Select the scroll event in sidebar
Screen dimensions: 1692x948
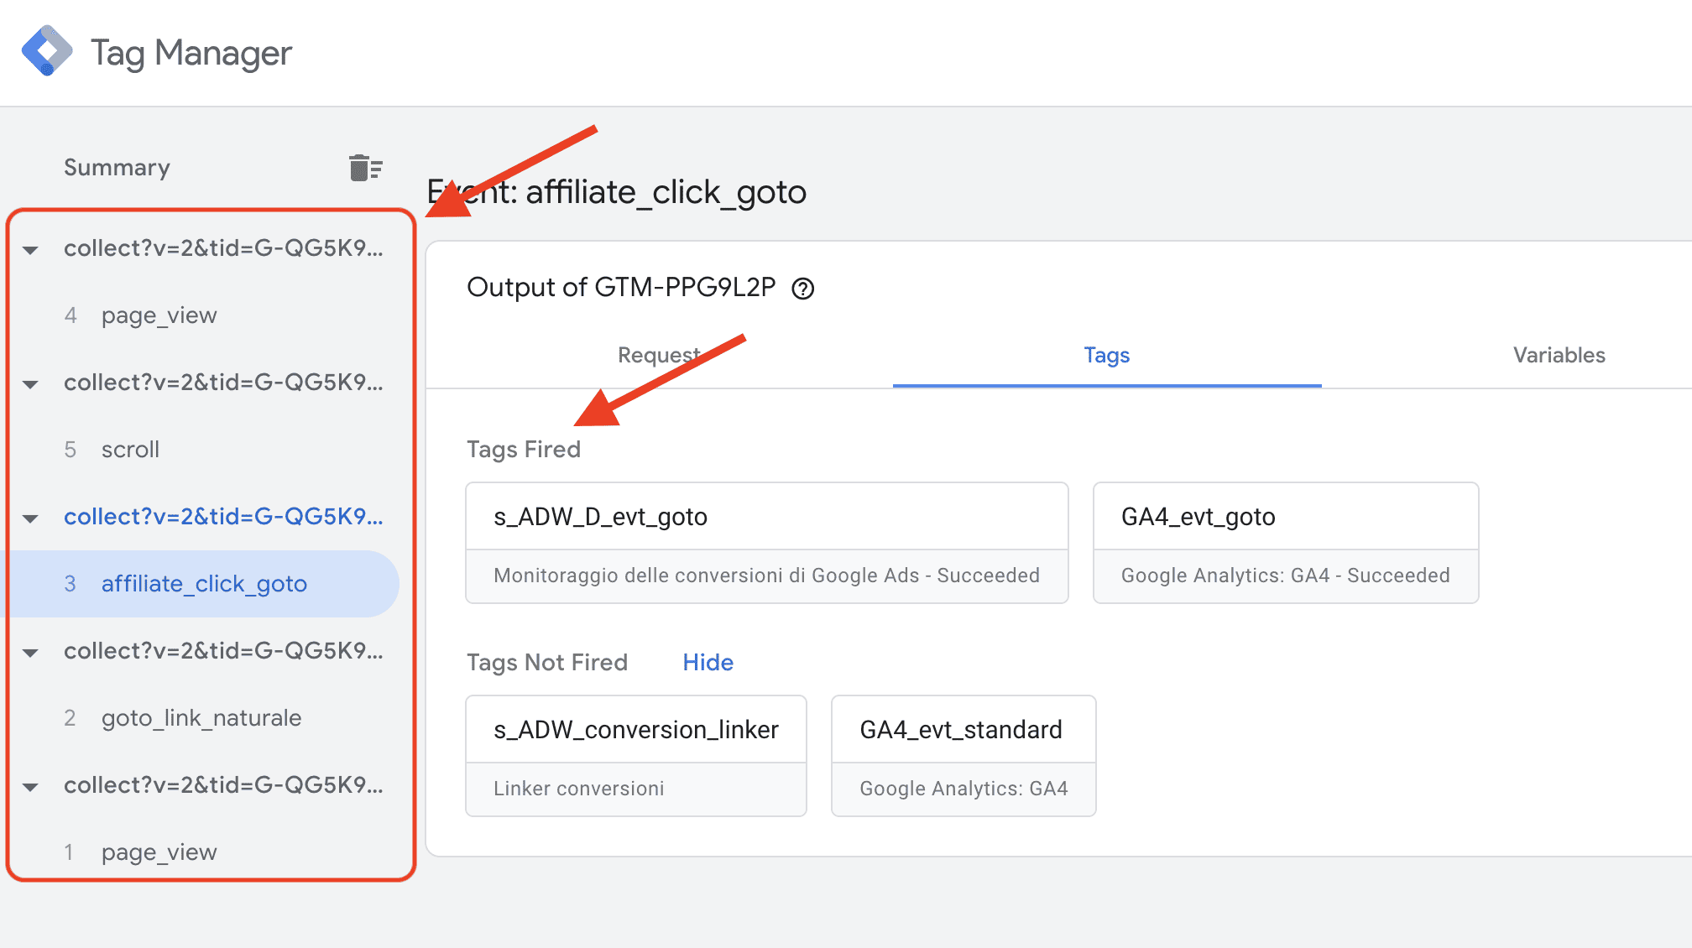pyautogui.click(x=130, y=450)
